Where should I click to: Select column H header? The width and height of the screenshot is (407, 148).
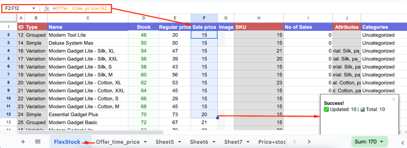coord(259,18)
